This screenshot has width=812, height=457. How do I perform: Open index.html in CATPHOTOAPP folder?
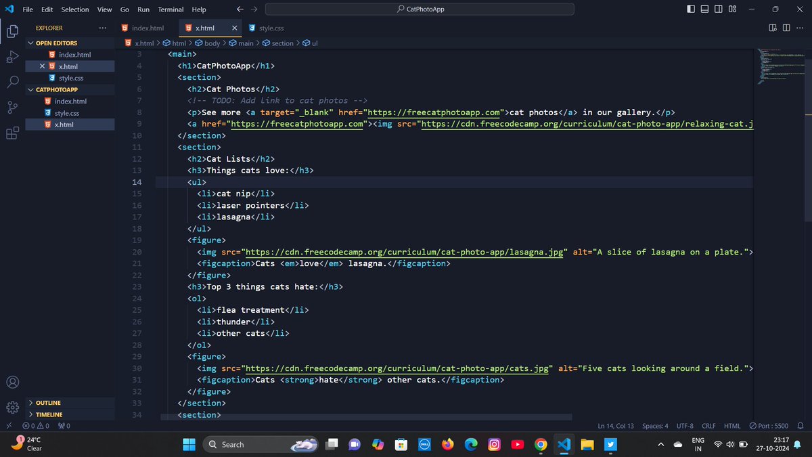click(70, 101)
